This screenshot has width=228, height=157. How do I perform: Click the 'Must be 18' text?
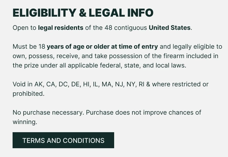29,46
